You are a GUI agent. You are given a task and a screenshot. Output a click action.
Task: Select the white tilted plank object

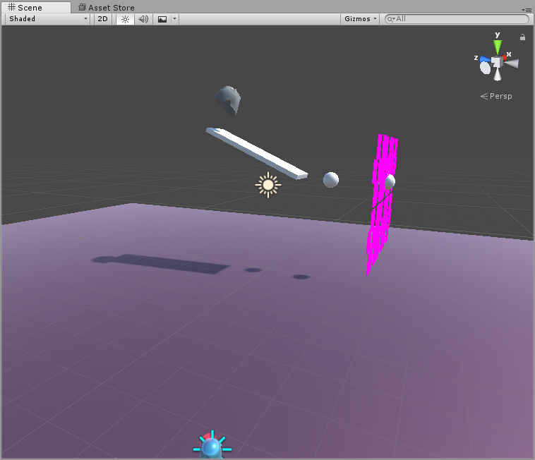[257, 153]
